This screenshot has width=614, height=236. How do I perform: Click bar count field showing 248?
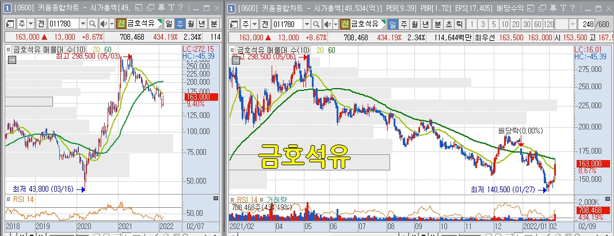(586, 24)
